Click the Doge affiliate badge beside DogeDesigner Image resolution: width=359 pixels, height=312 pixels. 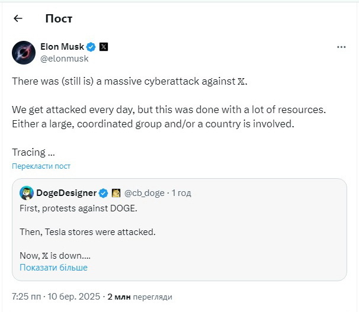click(x=116, y=193)
